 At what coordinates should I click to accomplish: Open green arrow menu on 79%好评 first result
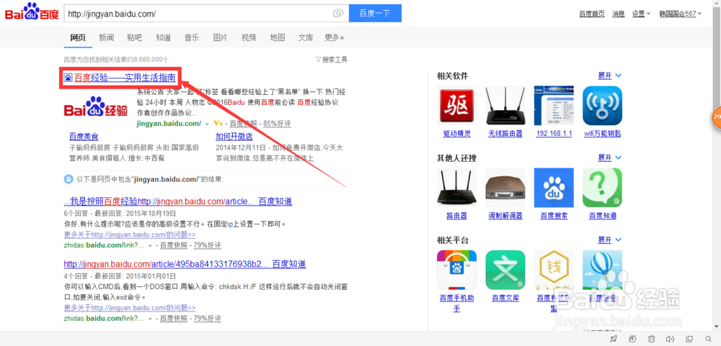pos(150,246)
